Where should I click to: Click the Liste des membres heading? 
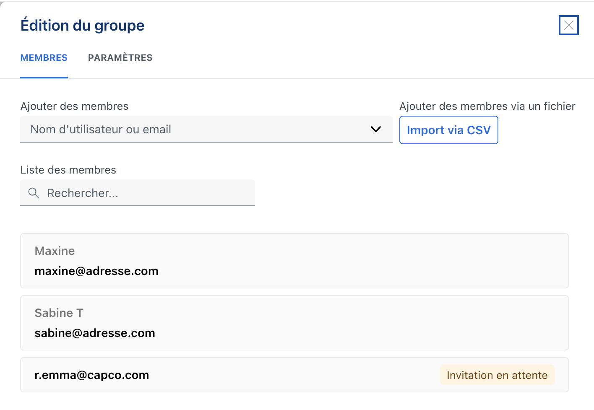coord(68,170)
